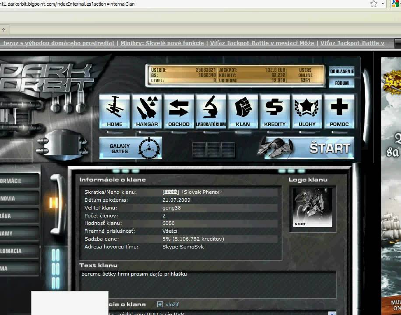Open POMOC plus help section
401x315 pixels.
(339, 112)
